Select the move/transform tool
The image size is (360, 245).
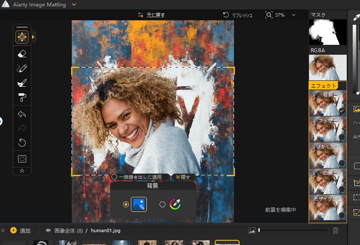point(22,37)
